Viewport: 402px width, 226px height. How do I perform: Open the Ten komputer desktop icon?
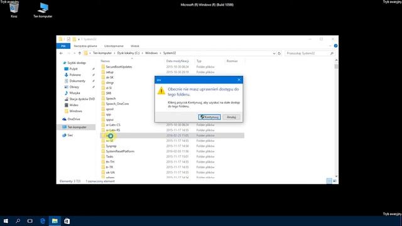coord(43,10)
